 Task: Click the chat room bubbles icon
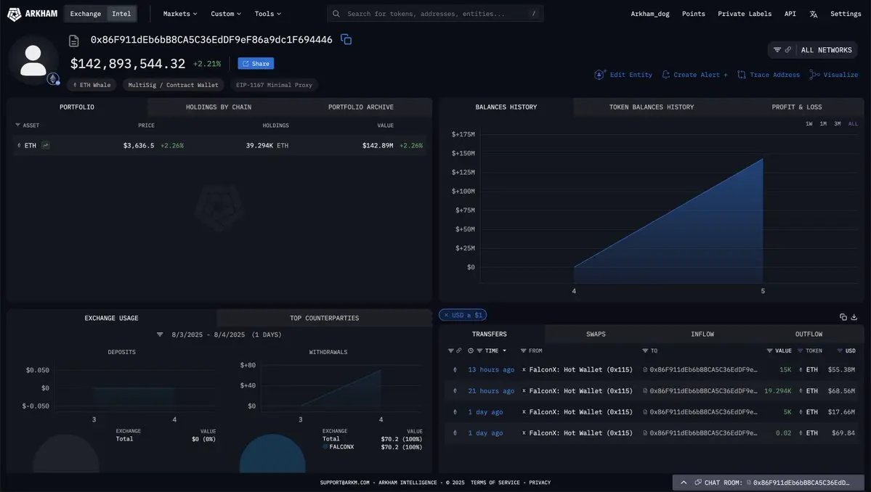pyautogui.click(x=697, y=483)
